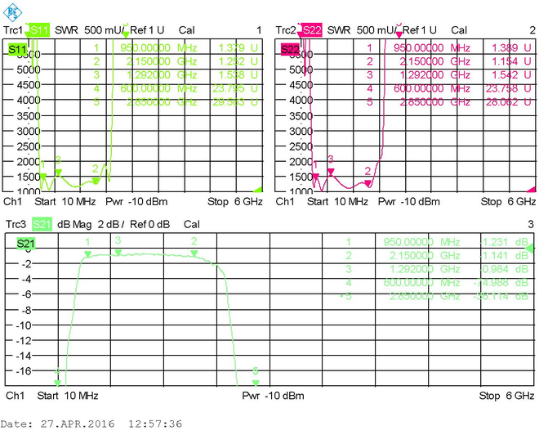Click the Stop 6 GHz label under S21
539x444 pixels.
pos(506,396)
